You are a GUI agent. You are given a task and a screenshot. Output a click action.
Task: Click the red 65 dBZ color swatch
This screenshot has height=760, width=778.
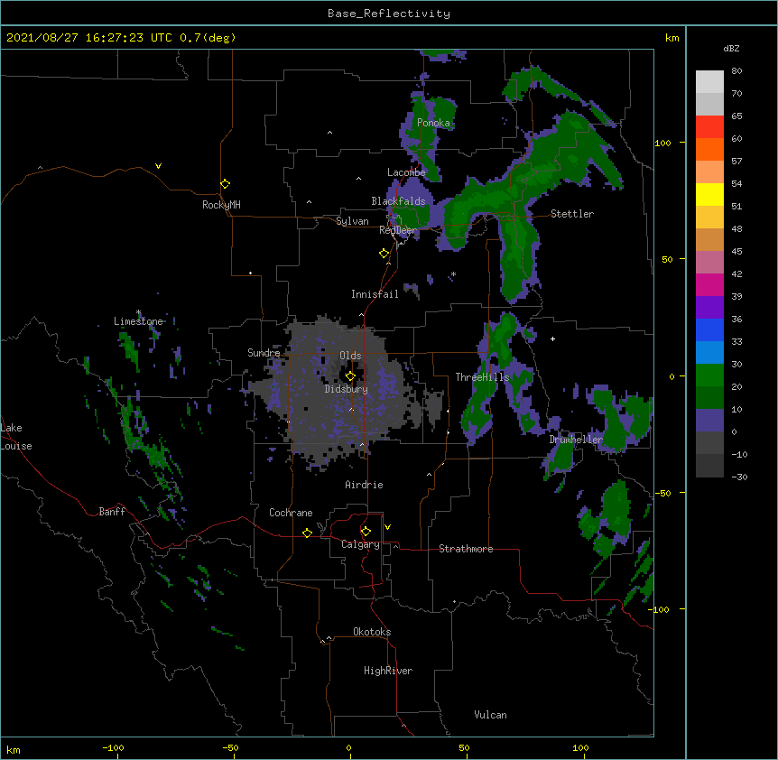tap(709, 127)
